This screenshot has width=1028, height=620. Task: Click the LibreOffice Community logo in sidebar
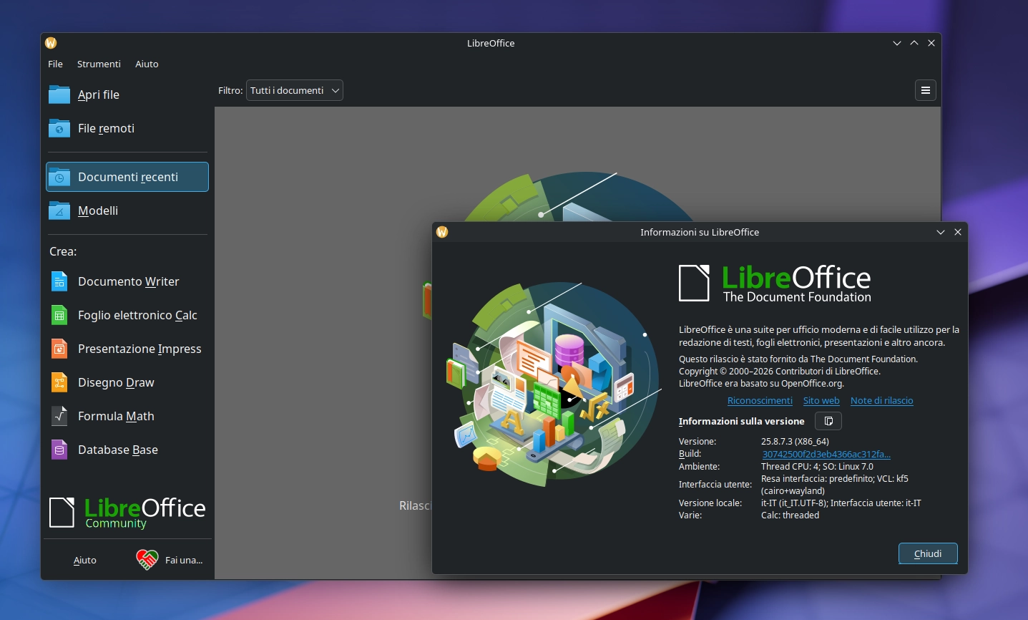pyautogui.click(x=127, y=513)
